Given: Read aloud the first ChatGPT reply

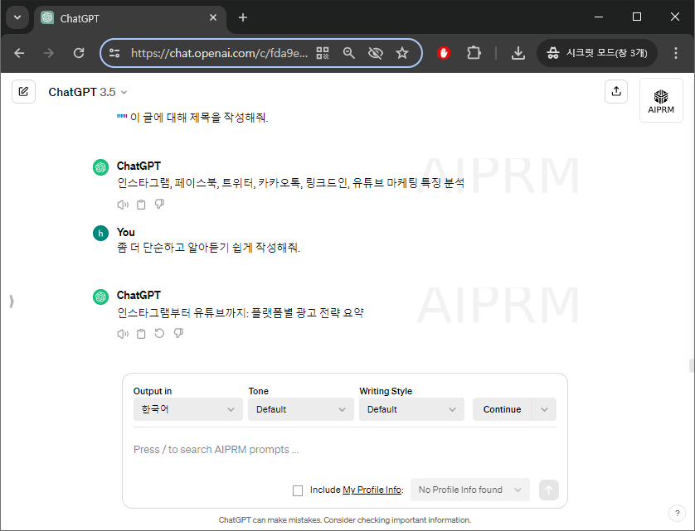Looking at the screenshot, I should (123, 205).
